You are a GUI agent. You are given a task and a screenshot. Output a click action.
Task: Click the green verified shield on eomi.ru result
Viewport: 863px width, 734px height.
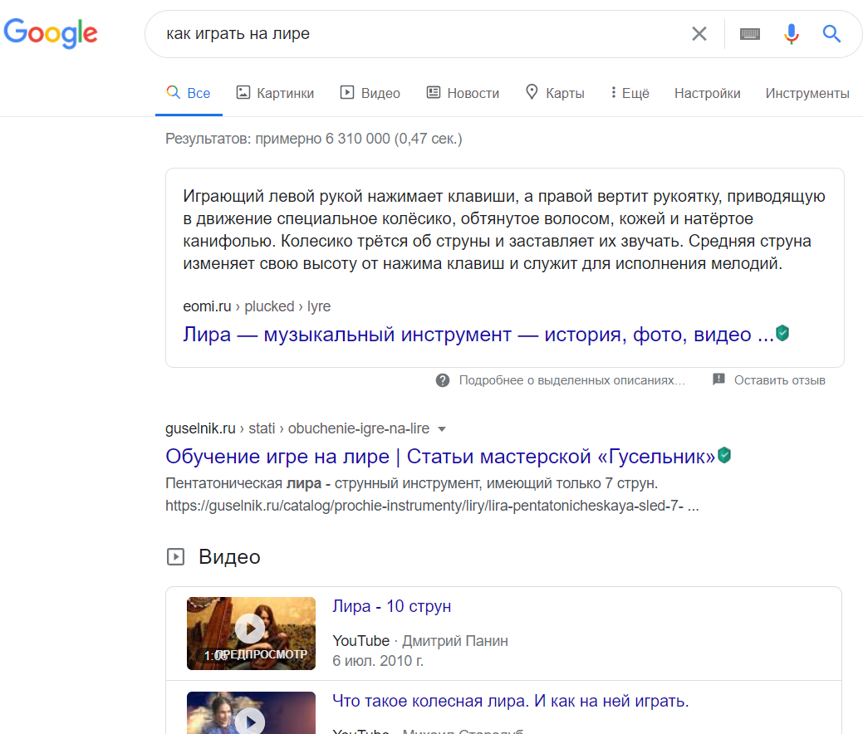[x=782, y=333]
